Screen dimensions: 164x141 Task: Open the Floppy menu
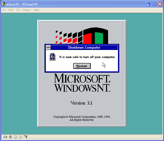27,10
